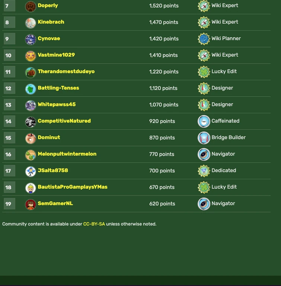This screenshot has width=281, height=286.
Task: Click rank number 14 box
Action: pos(9,121)
